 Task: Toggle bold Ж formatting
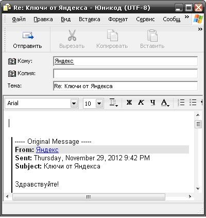point(129,103)
